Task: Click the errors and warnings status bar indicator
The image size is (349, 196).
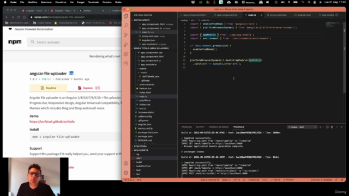Action: tap(129, 180)
